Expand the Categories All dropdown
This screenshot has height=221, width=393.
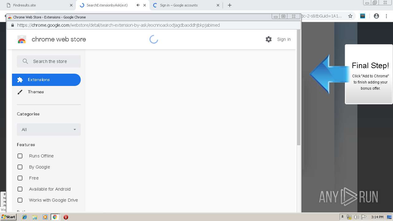[x=49, y=130]
